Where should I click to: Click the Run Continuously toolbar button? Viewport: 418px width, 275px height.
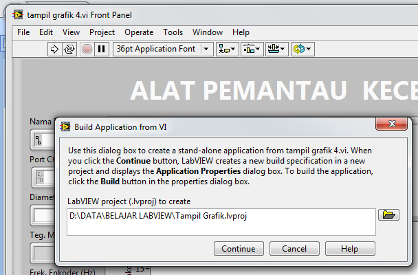pos(69,49)
